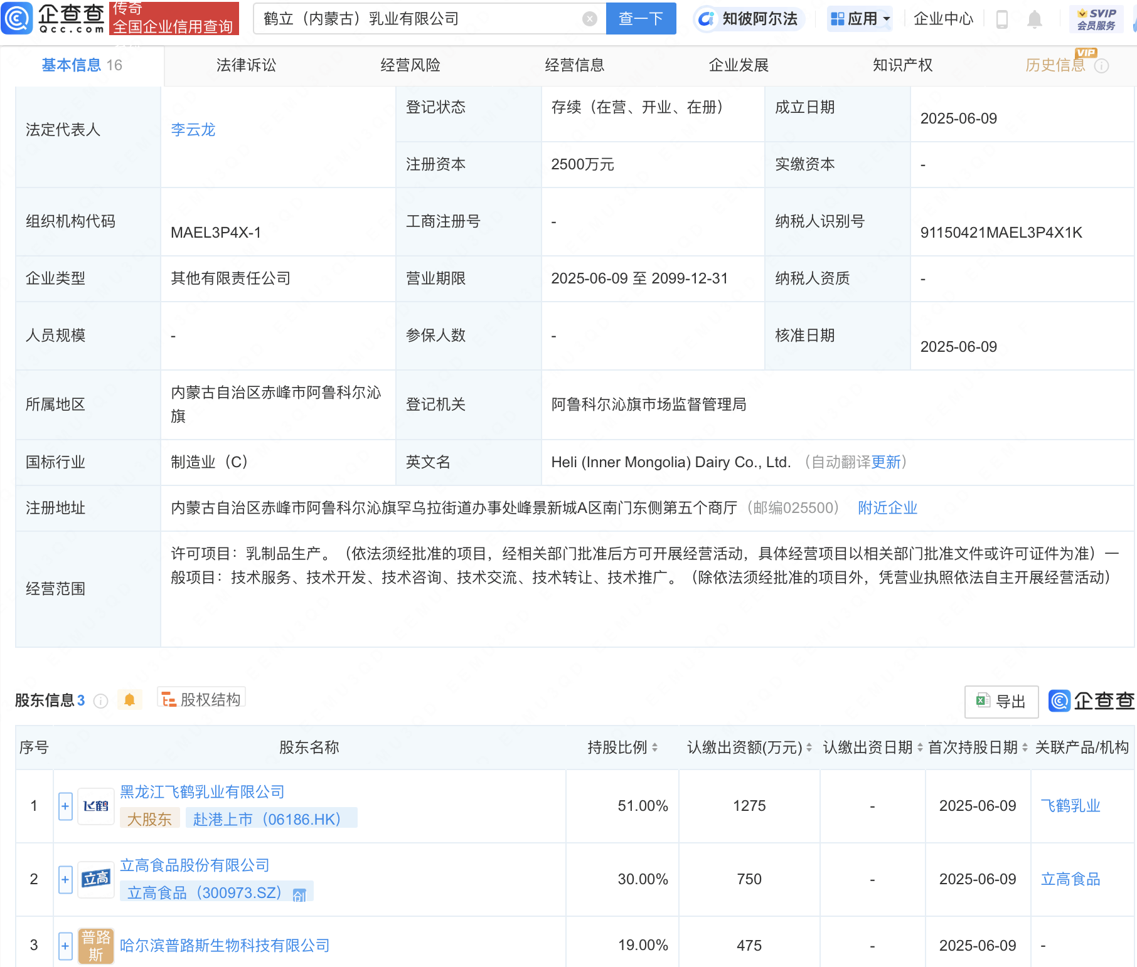
Task: Open SVIP 会员服务
Action: pos(1096,19)
